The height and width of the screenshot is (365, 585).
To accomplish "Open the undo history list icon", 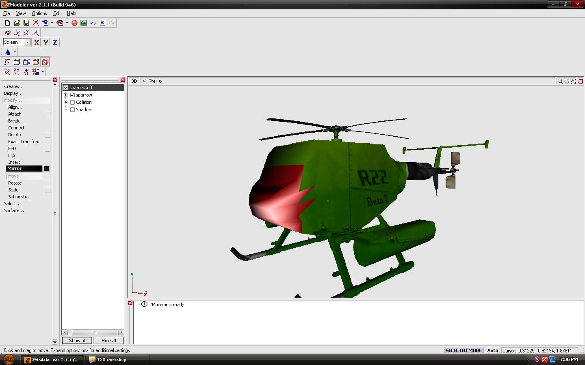I will coord(102,23).
